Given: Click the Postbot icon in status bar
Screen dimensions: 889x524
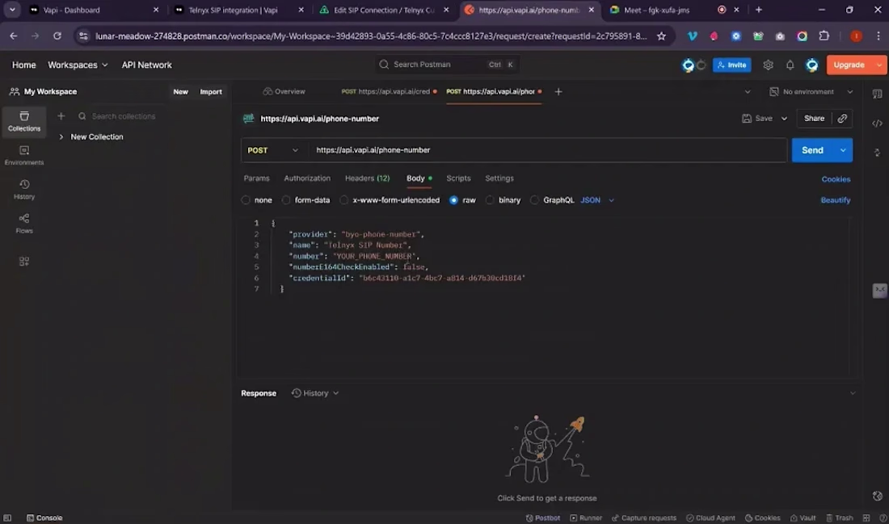Looking at the screenshot, I should (543, 518).
